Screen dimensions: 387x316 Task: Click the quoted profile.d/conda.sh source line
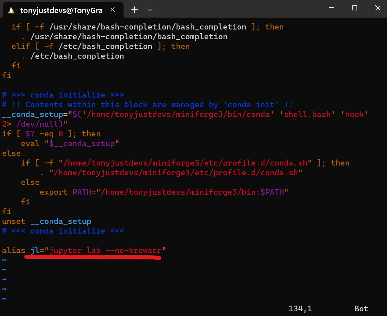171,173
